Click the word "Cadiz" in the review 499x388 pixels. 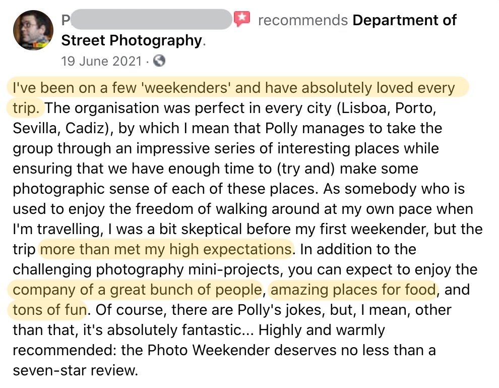[86, 128]
